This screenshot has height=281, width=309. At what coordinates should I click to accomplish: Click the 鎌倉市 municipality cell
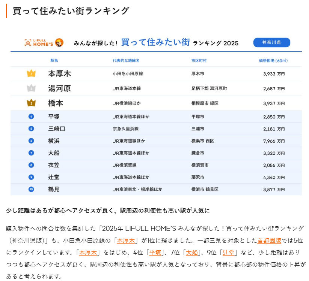pyautogui.click(x=197, y=153)
